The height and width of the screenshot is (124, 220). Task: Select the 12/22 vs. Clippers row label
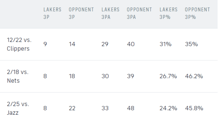pos(19,44)
